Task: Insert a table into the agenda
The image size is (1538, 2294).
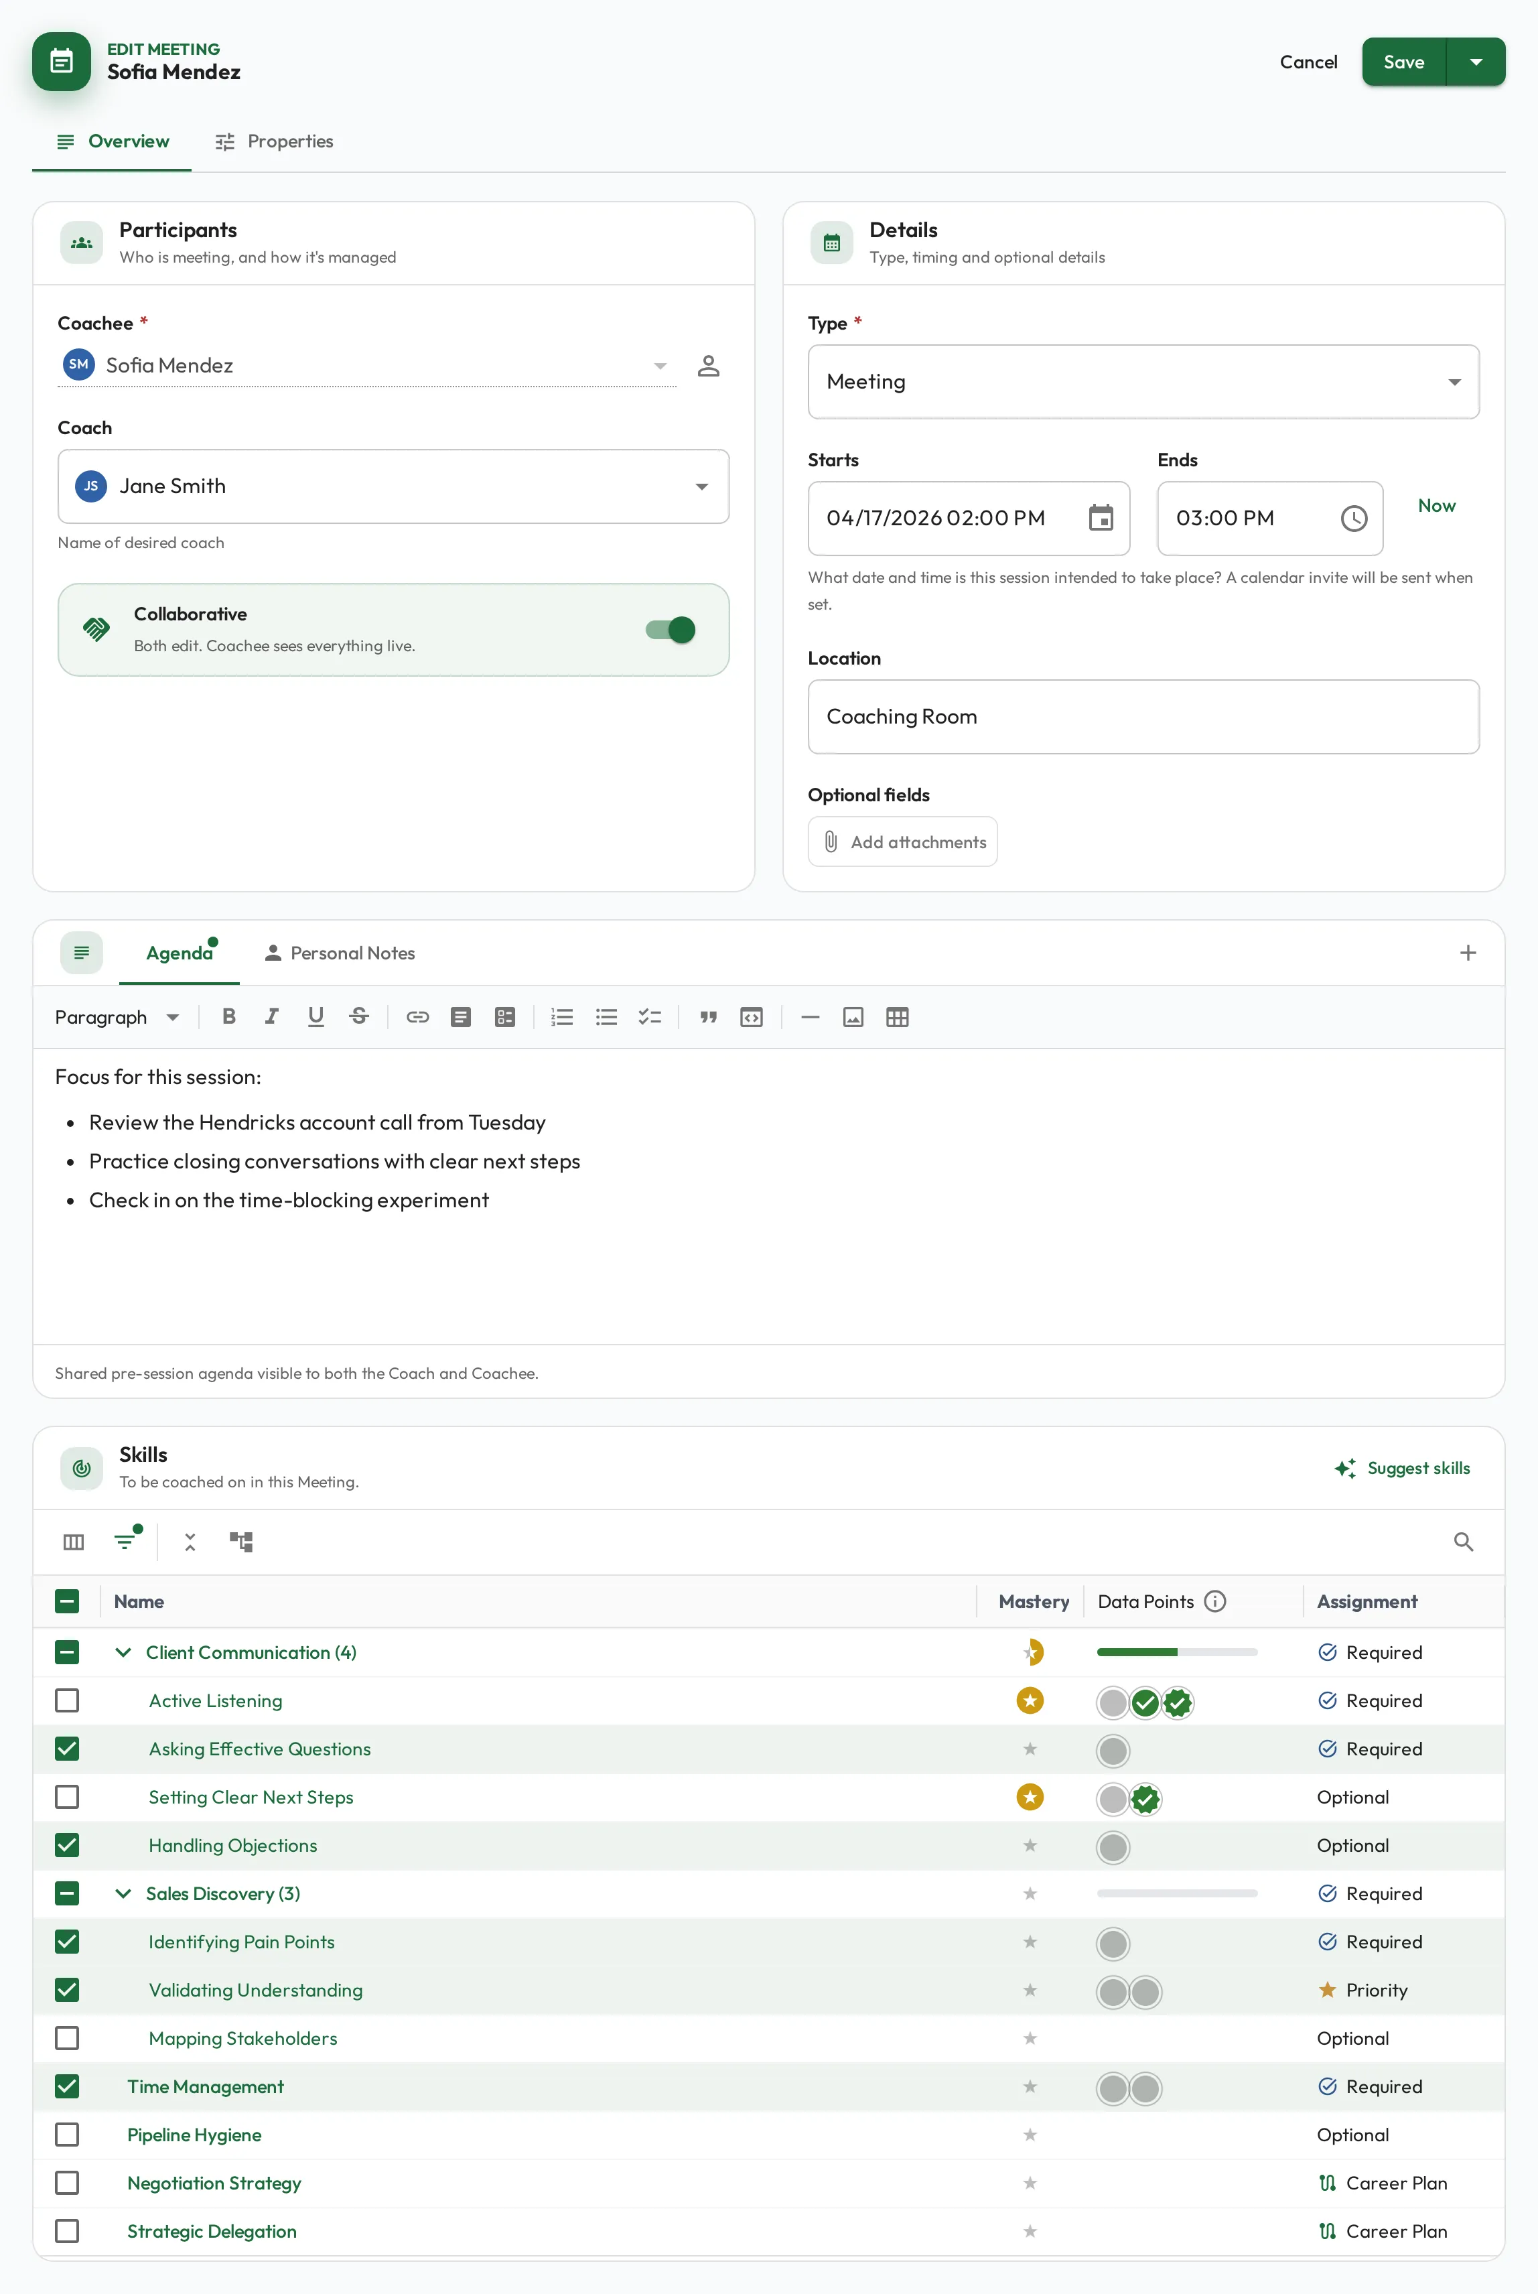Action: pos(896,1017)
